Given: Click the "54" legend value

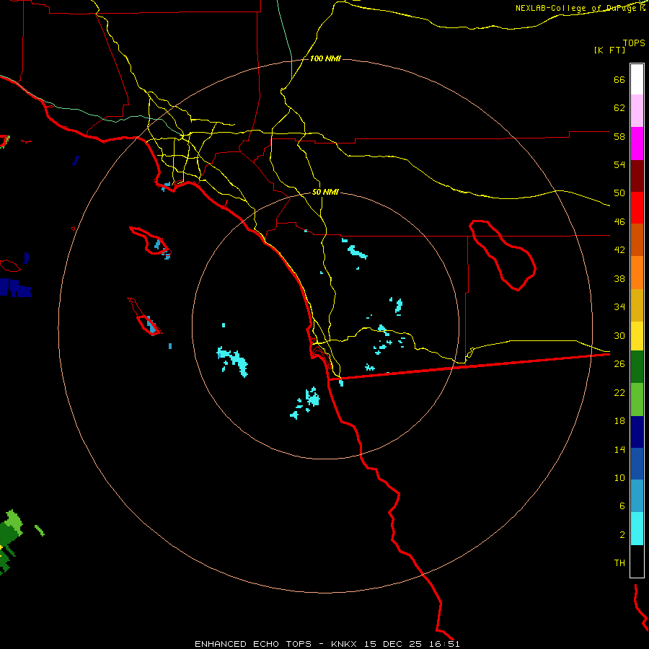Looking at the screenshot, I should (x=619, y=164).
